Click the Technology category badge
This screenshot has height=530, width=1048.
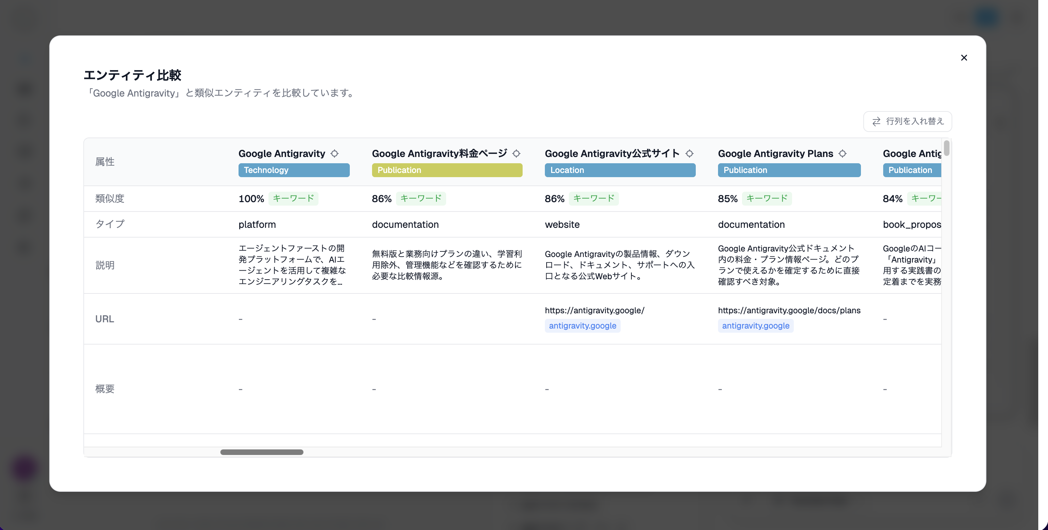[x=294, y=170]
